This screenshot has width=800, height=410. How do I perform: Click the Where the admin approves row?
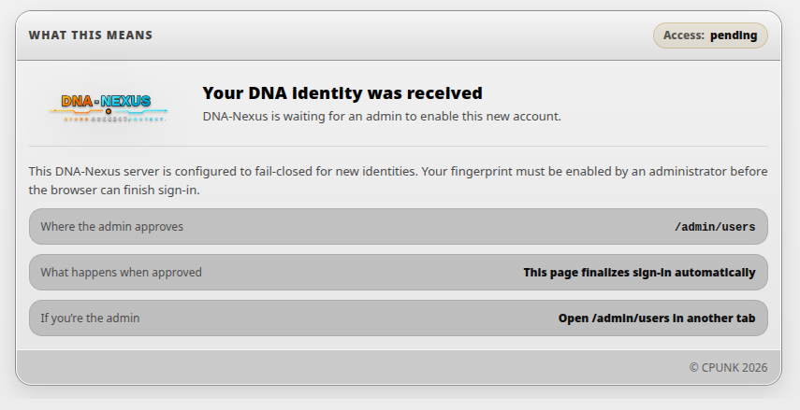point(399,227)
